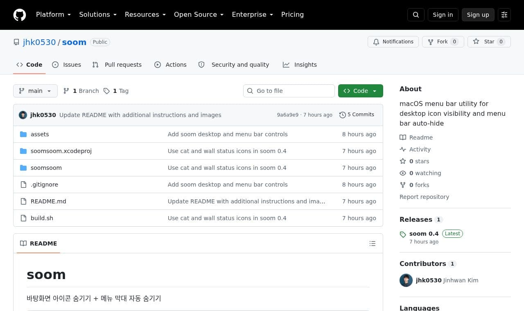The height and width of the screenshot is (311, 524).
Task: Click the GitHub octocat logo
Action: [x=20, y=15]
